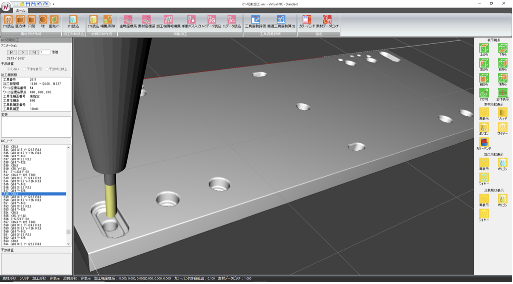513x284 pixels.
Task: Show stock as ソリッド (solid)
Action: pos(503,114)
